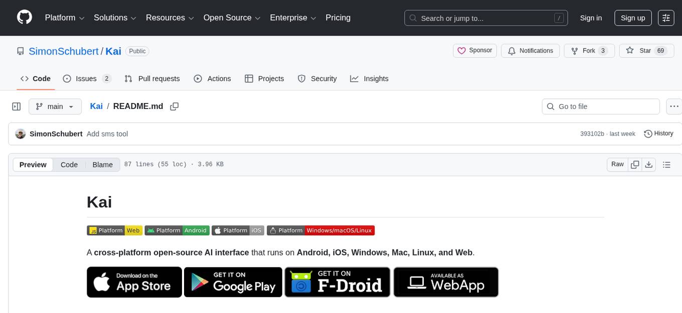Viewport: 682px width, 313px height.
Task: Expand the main branch dropdown
Action: tap(55, 106)
